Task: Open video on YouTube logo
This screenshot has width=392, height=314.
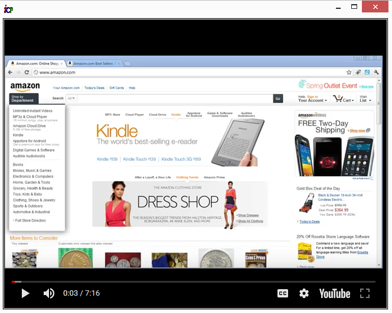Action: pyautogui.click(x=335, y=293)
